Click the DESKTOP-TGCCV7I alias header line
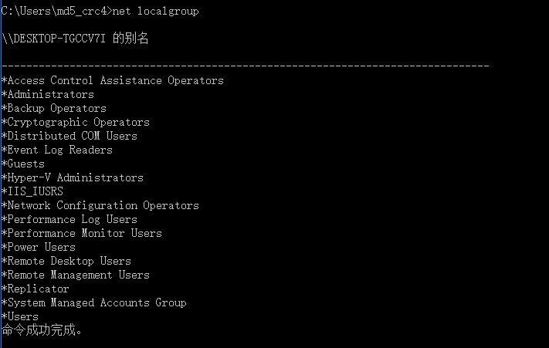549x348 pixels. coord(76,39)
